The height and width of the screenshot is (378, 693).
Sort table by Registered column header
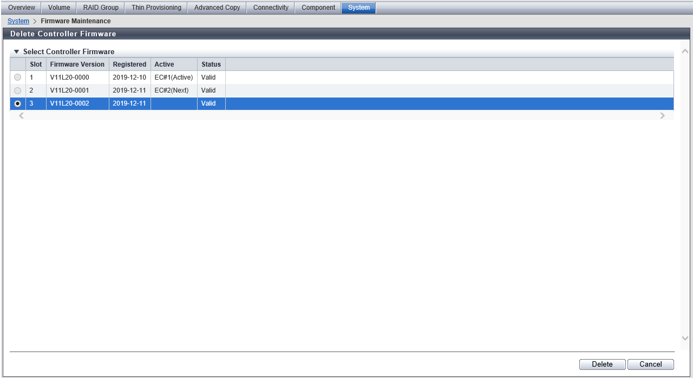click(129, 64)
